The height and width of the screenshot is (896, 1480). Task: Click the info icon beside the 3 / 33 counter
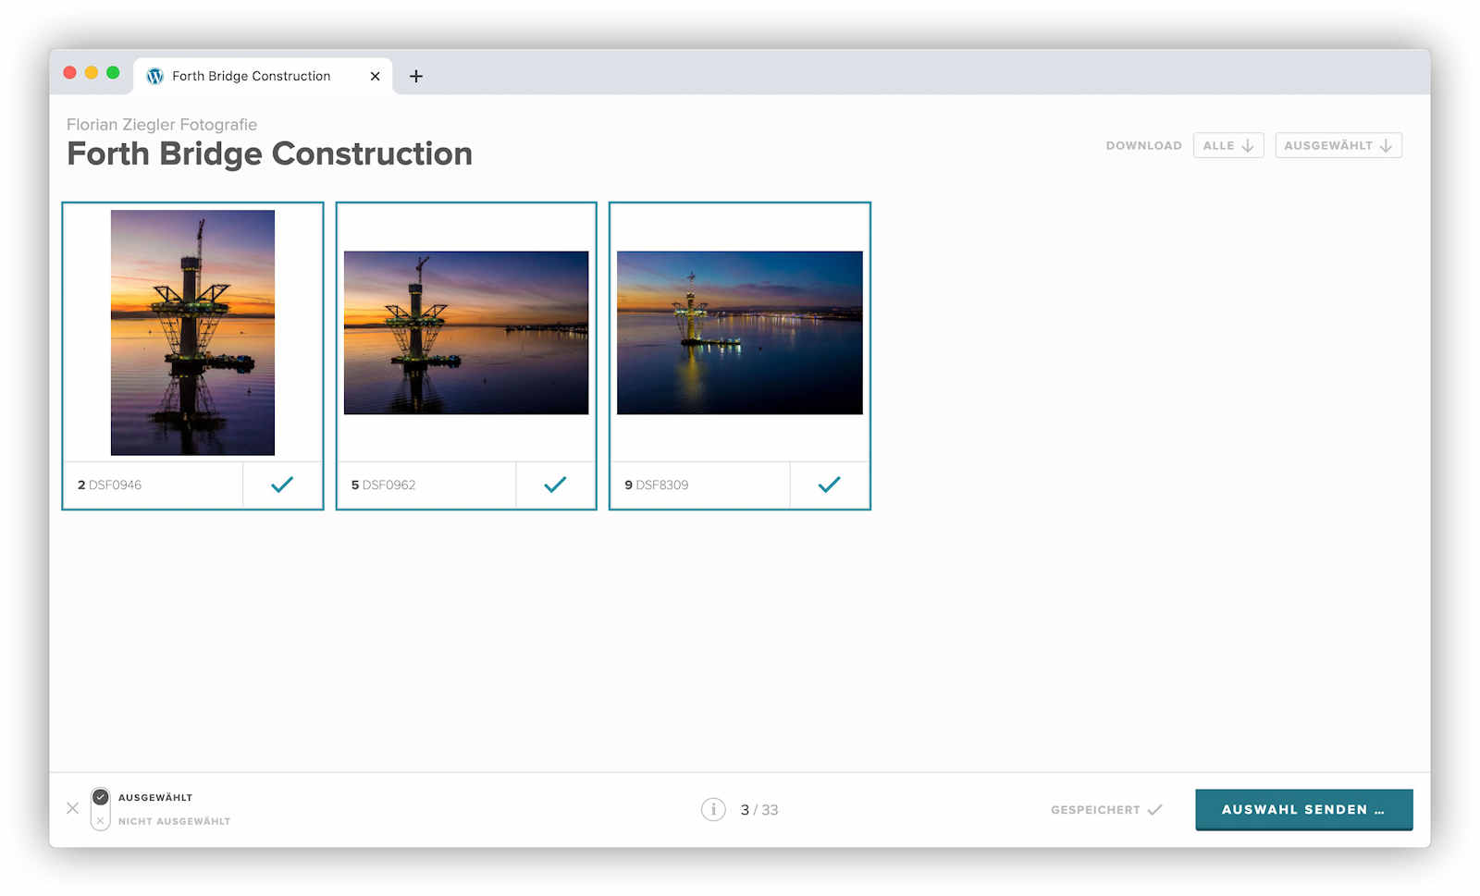tap(713, 809)
